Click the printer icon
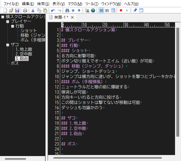Viewport: 181px width, 161px height. coord(25,10)
